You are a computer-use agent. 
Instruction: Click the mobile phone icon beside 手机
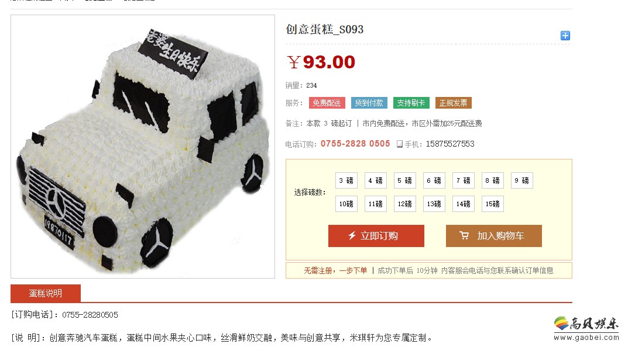(399, 144)
